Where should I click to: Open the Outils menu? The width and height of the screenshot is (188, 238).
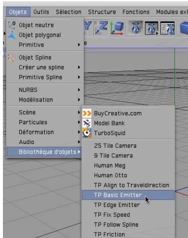pos(41,12)
